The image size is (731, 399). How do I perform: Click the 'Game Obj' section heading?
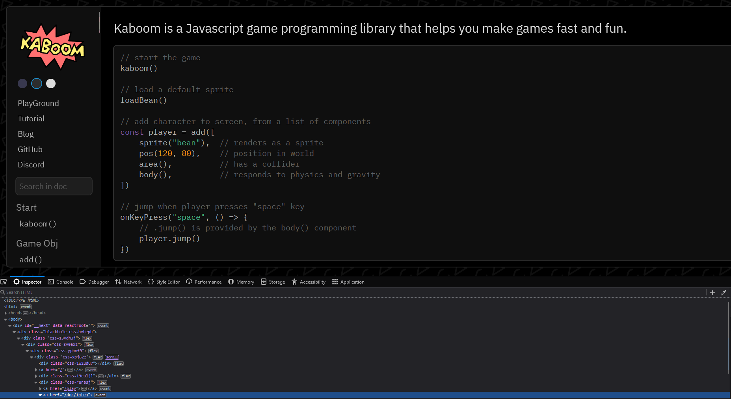coord(37,243)
